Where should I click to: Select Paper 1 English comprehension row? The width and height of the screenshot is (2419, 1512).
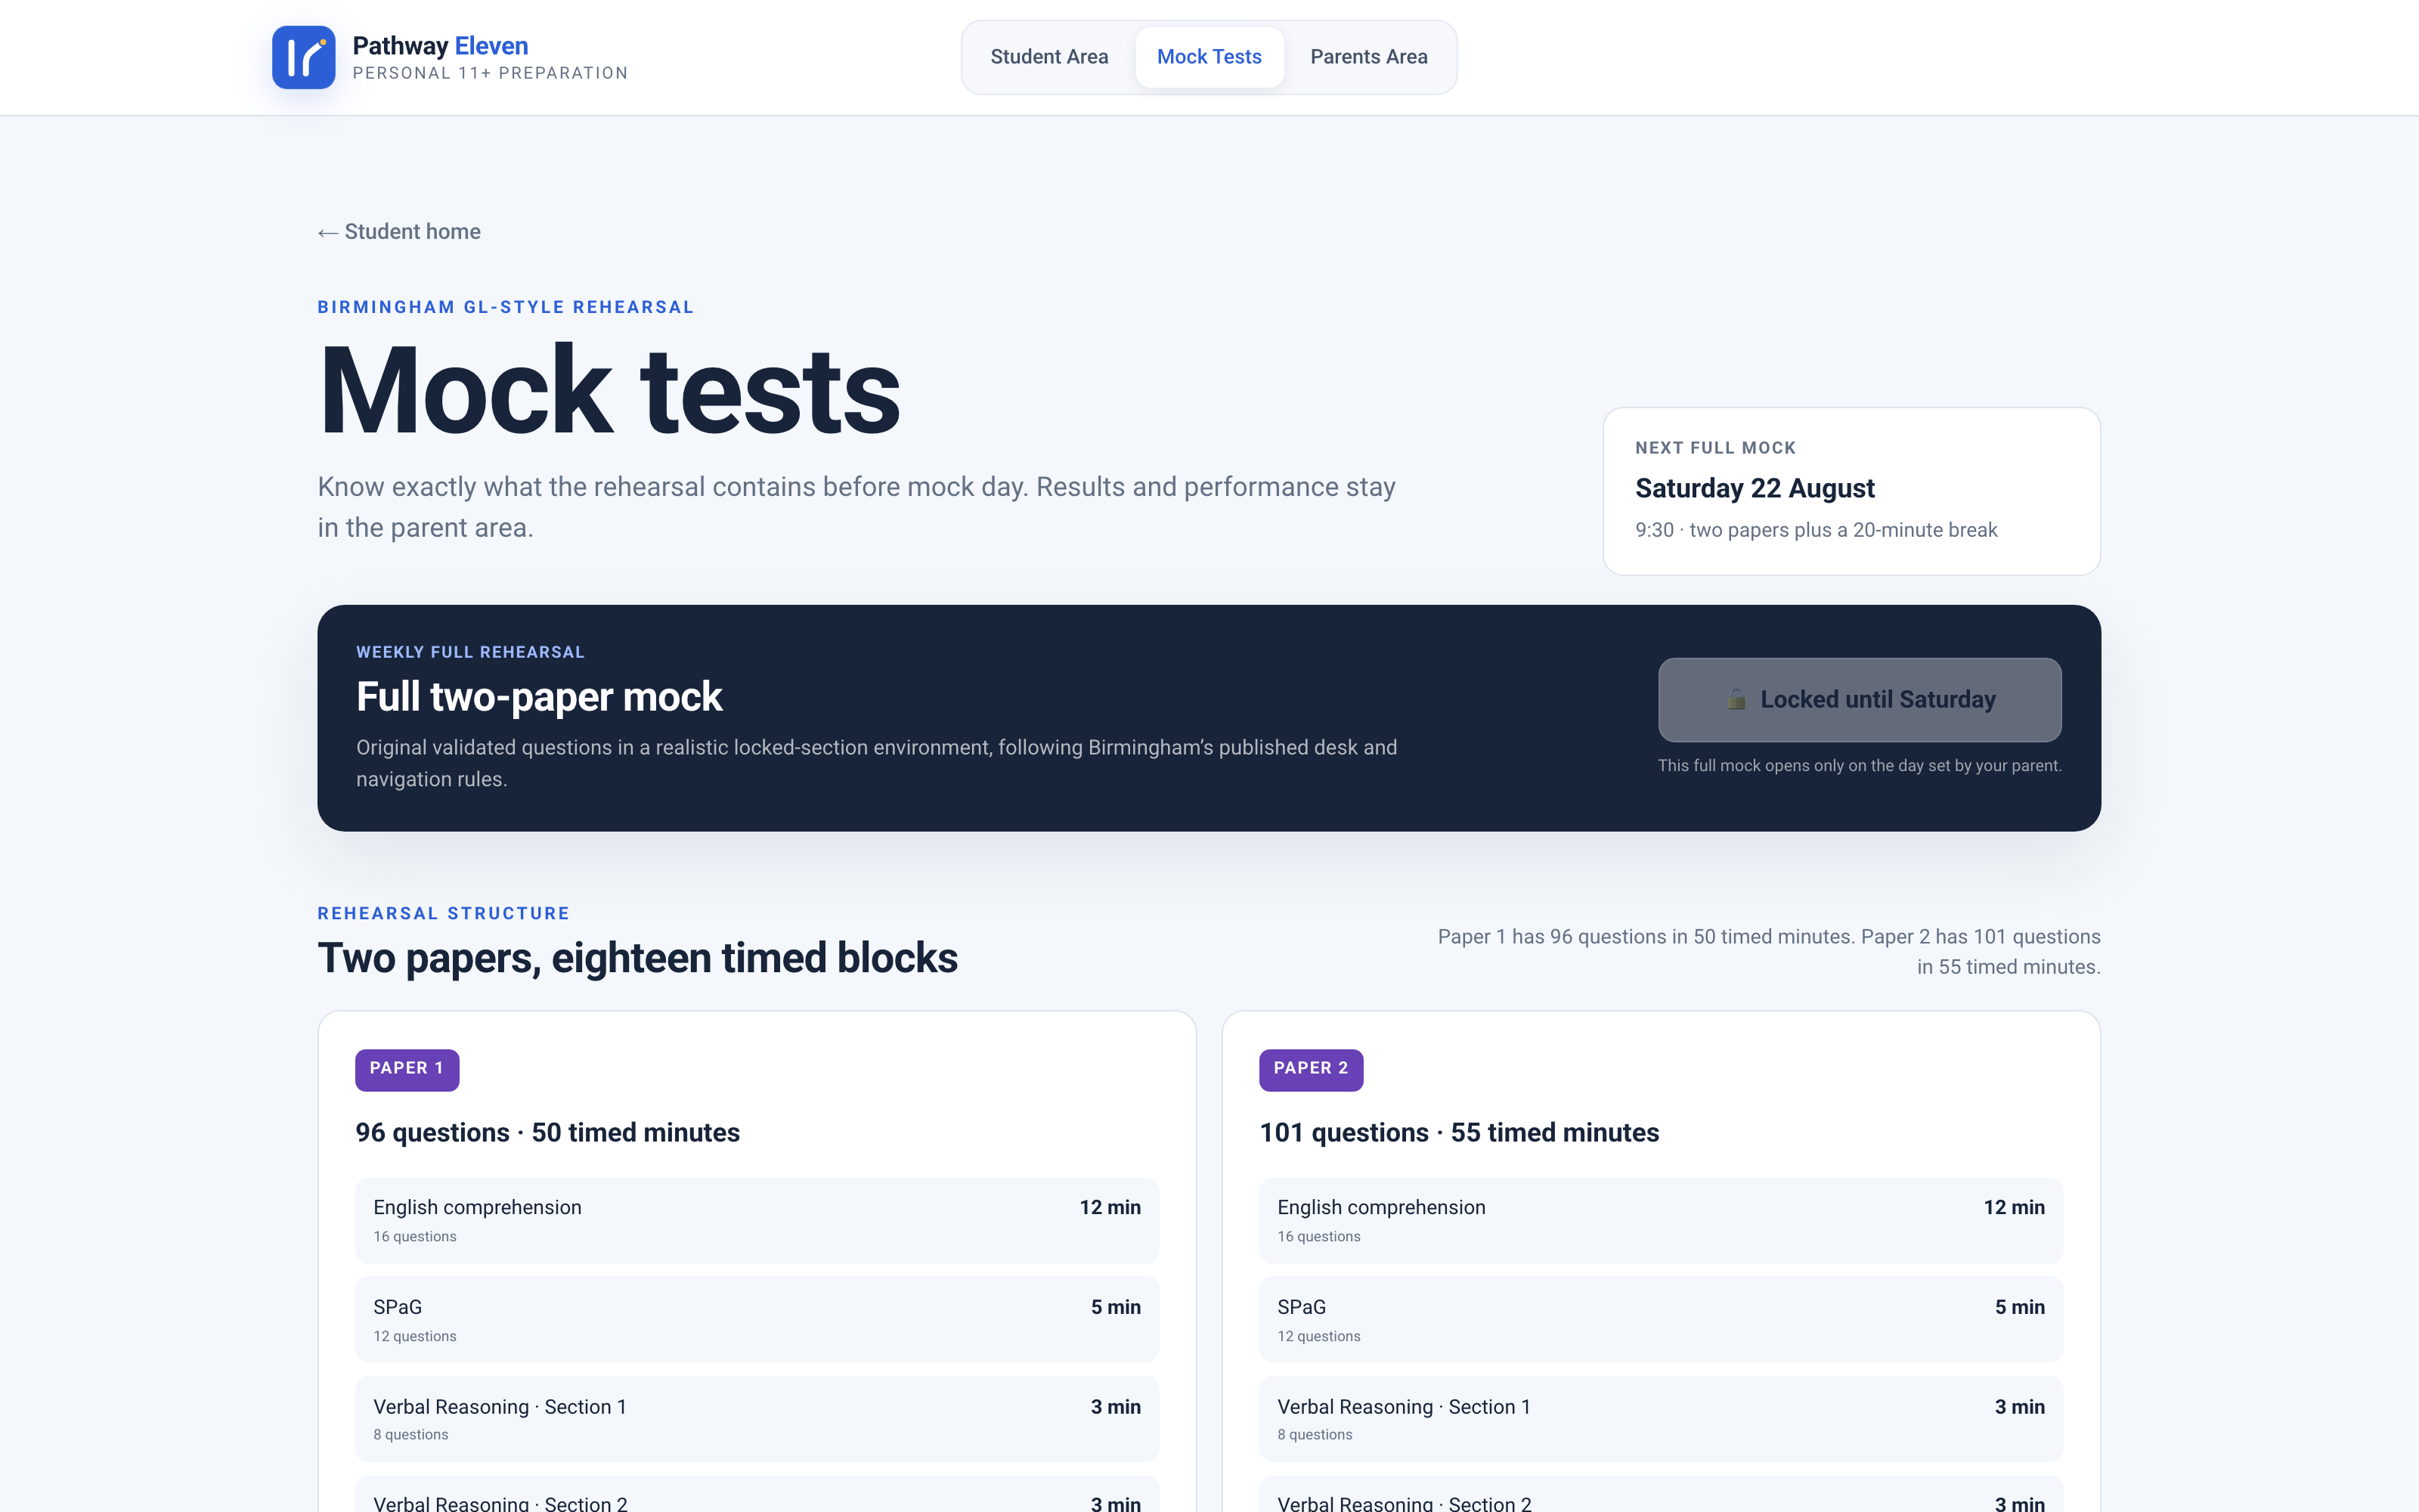pos(757,1220)
